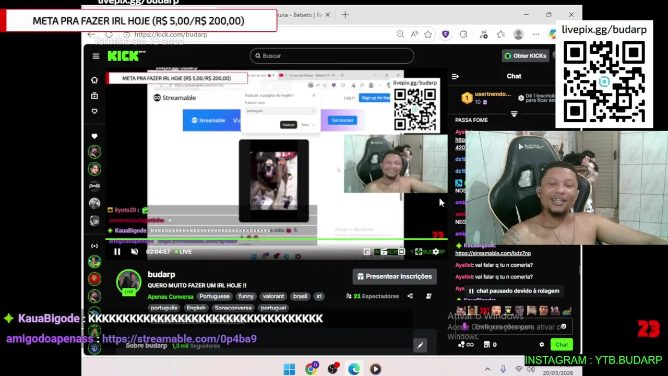Click Presentear inscrições button
668x376 pixels.
395,276
